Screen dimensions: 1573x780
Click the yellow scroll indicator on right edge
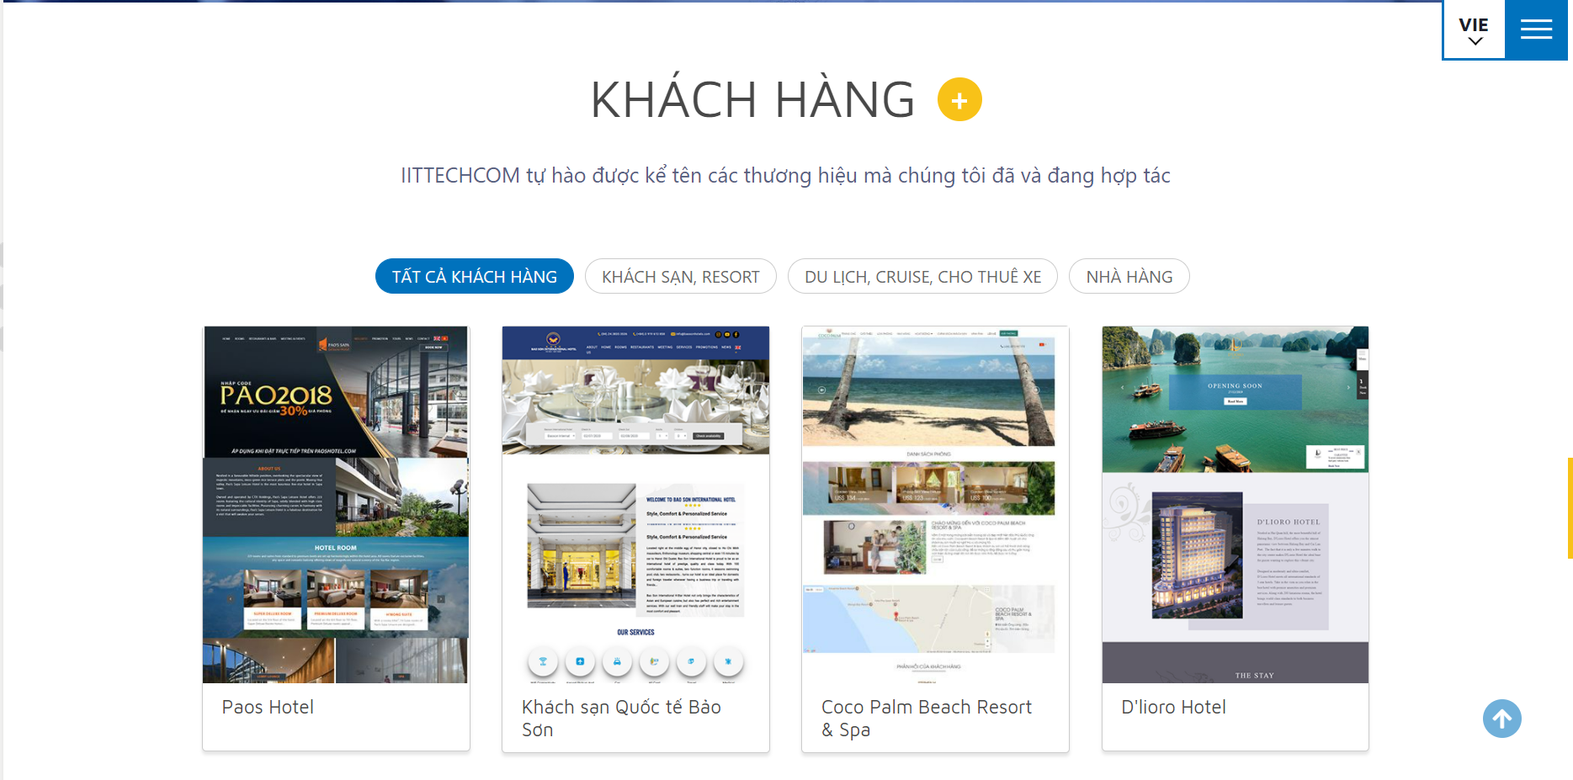point(1570,508)
